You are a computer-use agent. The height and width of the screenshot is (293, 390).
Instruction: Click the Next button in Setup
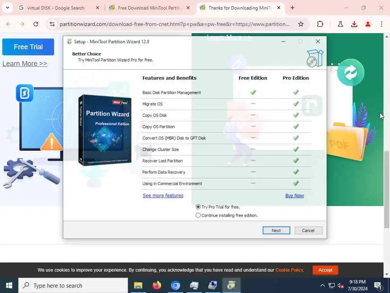tap(276, 230)
